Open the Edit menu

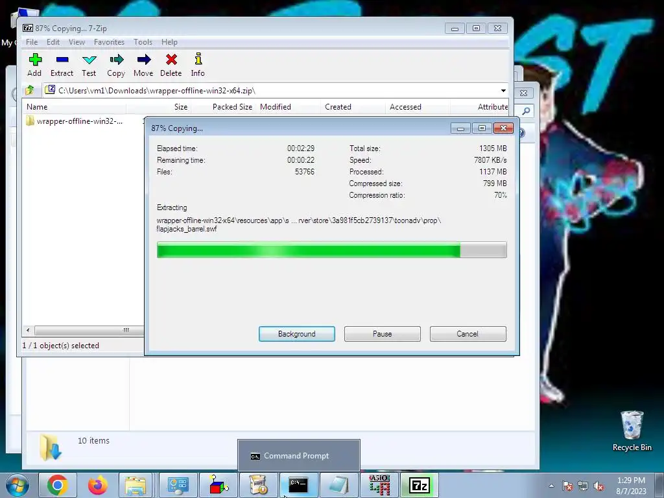click(53, 42)
